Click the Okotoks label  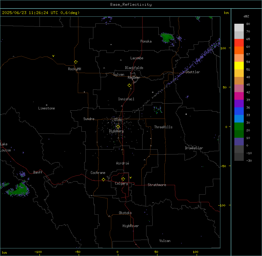tap(125, 213)
